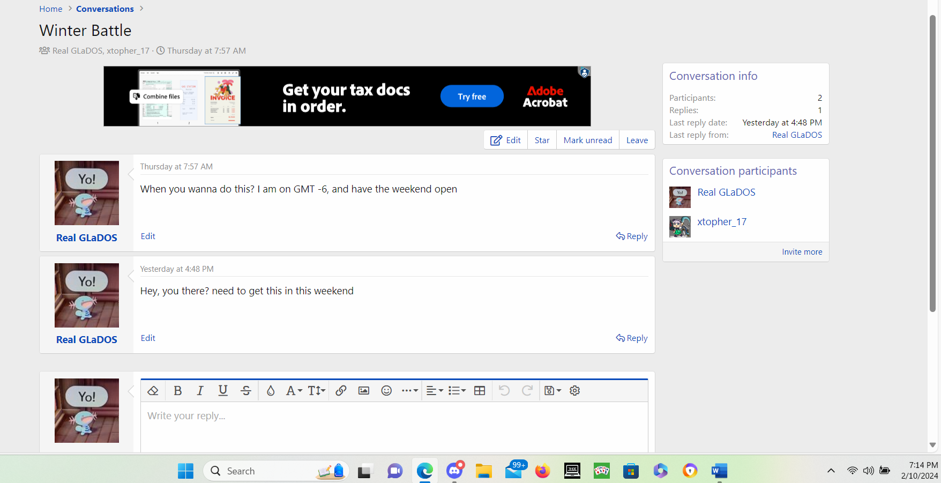Open Task View from taskbar
941x483 pixels.
point(365,471)
